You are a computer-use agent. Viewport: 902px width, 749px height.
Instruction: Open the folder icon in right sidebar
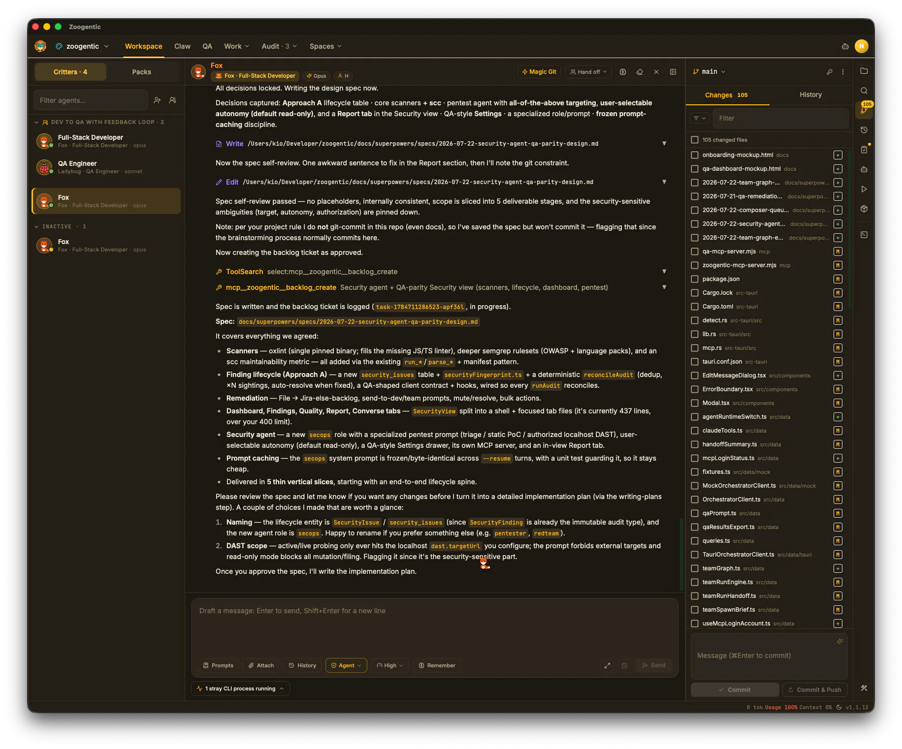(864, 71)
